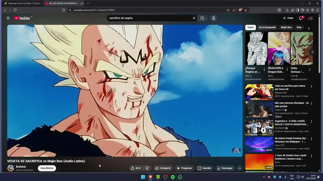Image resolution: width=323 pixels, height=181 pixels.
Task: Open the Windows Start menu
Action: point(143,177)
